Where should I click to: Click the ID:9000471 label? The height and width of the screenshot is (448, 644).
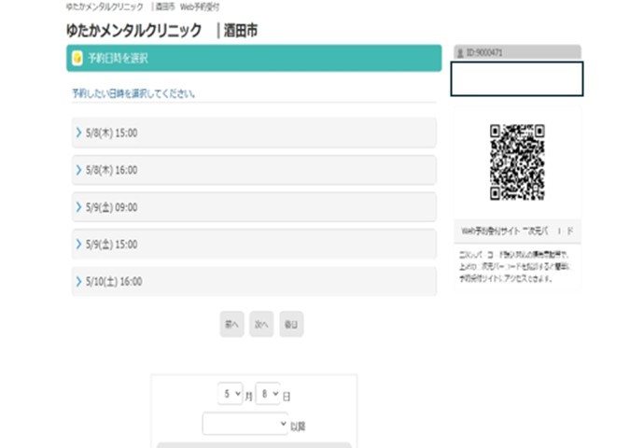(x=484, y=53)
